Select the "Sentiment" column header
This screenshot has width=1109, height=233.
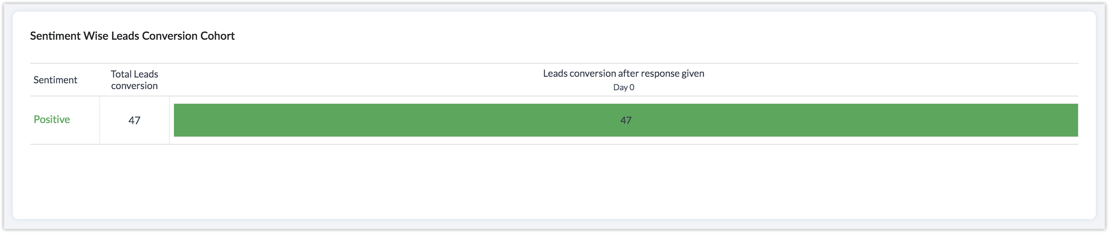click(55, 80)
